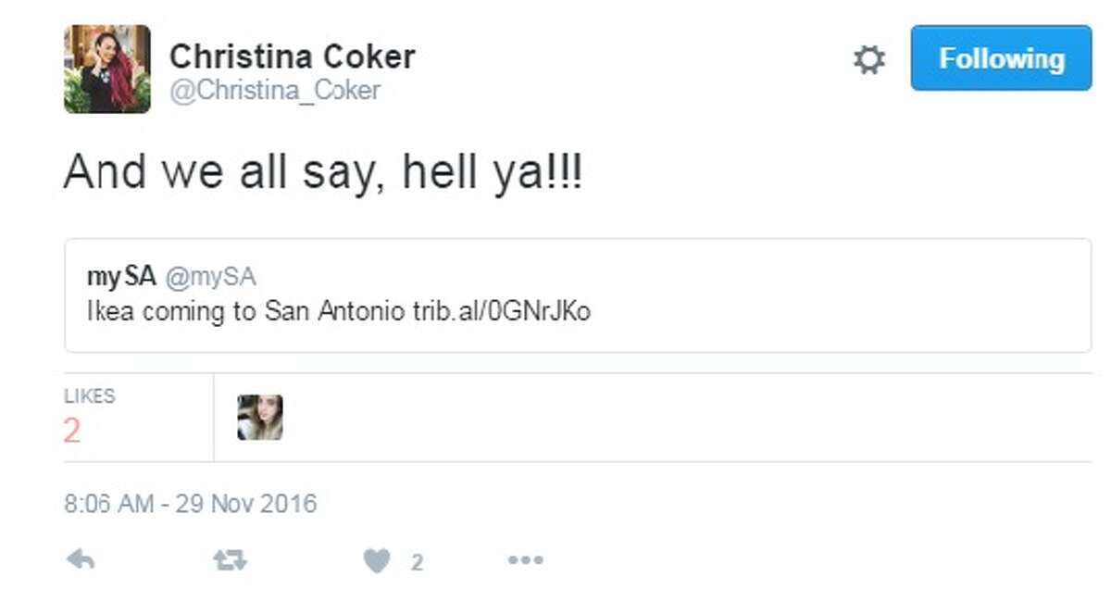View the list of 2 likes
The image size is (1111, 589).
coord(72,431)
